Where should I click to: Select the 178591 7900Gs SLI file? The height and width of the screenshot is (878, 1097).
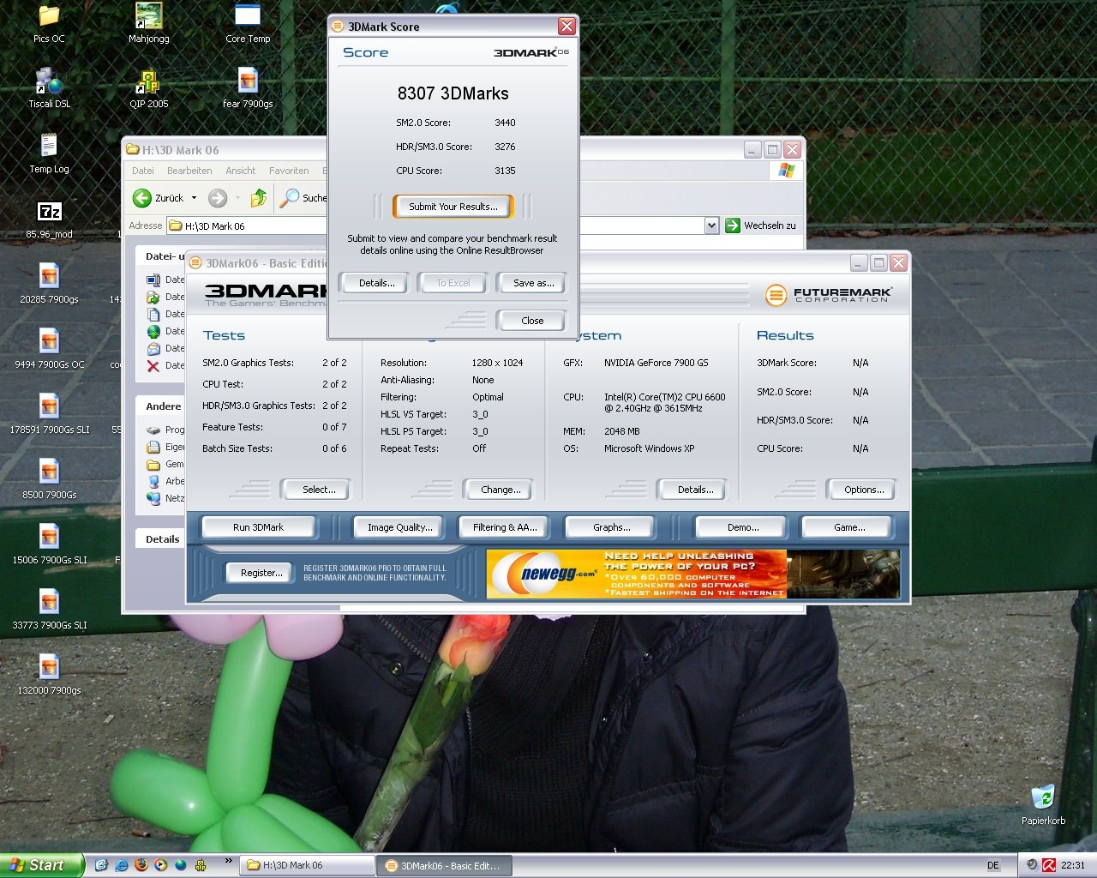49,414
